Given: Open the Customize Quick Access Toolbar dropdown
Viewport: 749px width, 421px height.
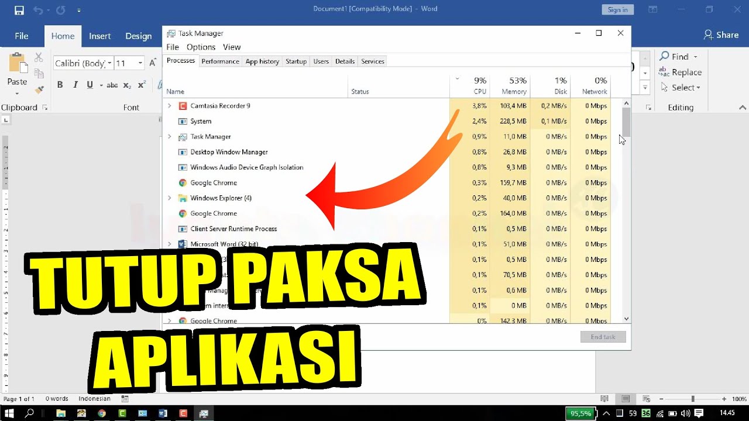Looking at the screenshot, I should coord(79,11).
